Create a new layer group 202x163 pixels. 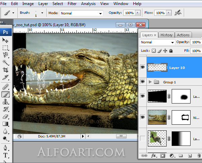[180, 156]
